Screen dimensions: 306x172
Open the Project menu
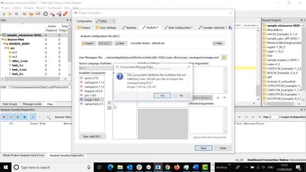6,8
